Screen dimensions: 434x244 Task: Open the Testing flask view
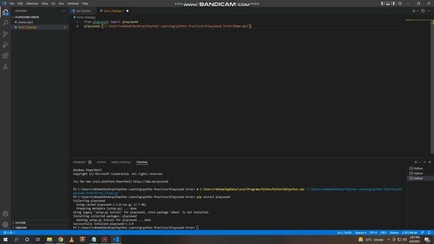(5, 66)
